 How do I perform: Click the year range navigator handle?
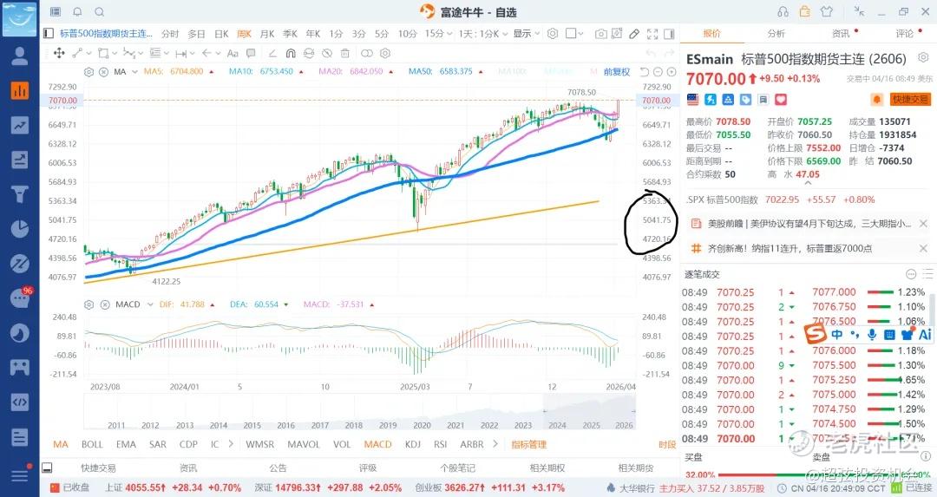click(x=544, y=411)
